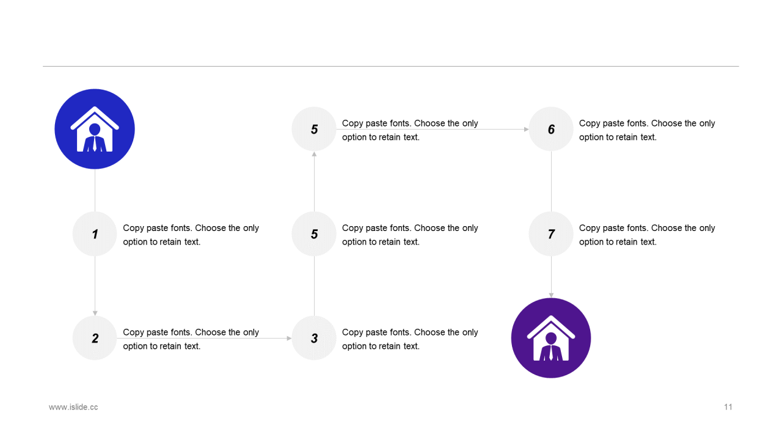Click the text beside step 3
Screen dimensions: 782x440
click(410, 339)
